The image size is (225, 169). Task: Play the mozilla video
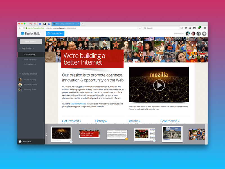click(159, 85)
